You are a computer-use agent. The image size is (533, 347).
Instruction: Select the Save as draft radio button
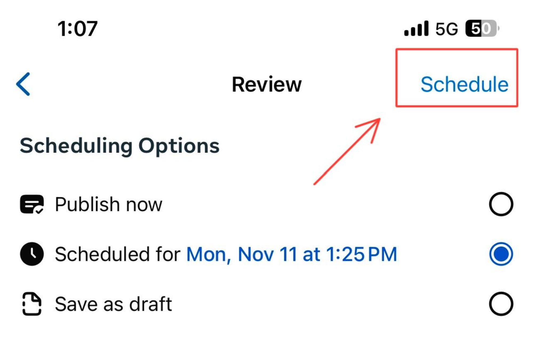pyautogui.click(x=501, y=303)
